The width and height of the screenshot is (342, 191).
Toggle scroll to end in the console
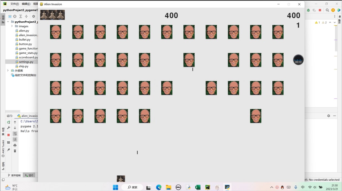[x=15, y=139]
